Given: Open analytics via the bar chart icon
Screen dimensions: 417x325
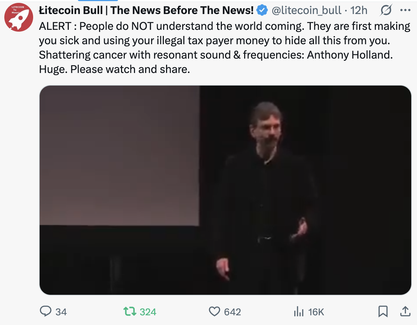Looking at the screenshot, I should click(299, 311).
